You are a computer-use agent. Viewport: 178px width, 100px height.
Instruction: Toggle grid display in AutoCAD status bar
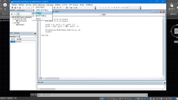coord(105,99)
